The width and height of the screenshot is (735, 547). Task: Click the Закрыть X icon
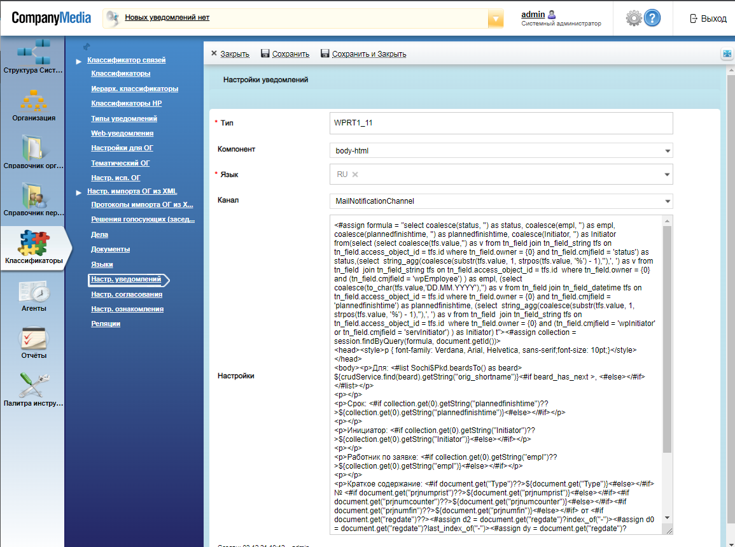coord(214,53)
